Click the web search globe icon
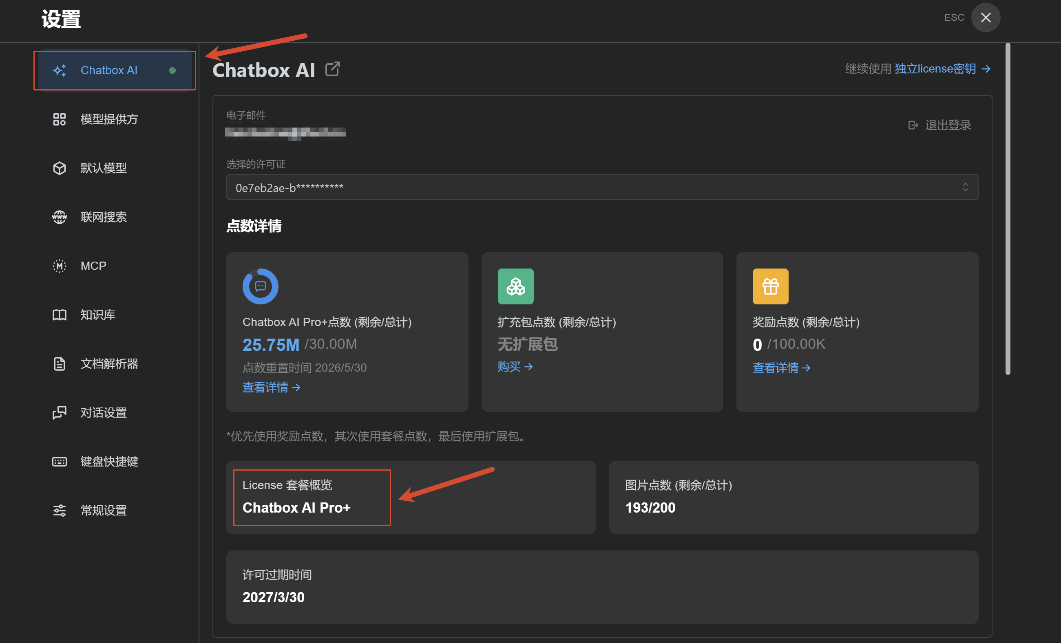Screen dimensions: 1061x643 coord(60,217)
